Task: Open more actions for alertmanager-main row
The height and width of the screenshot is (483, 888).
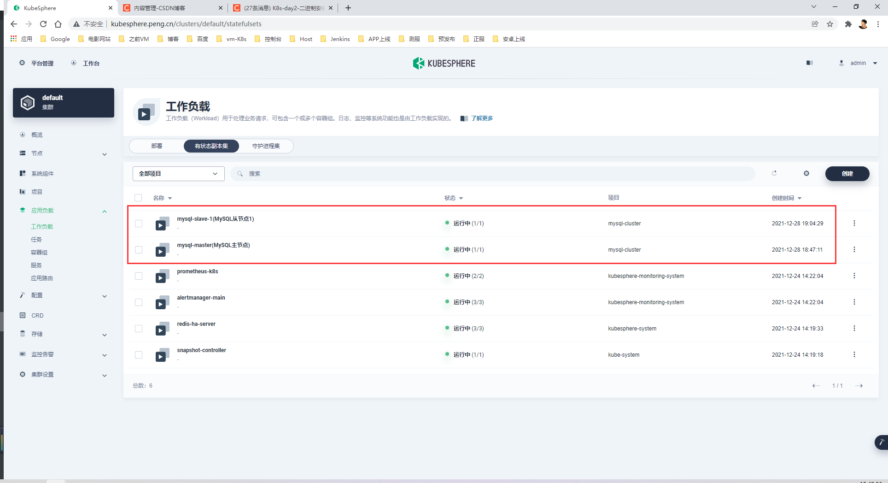Action: coord(854,302)
